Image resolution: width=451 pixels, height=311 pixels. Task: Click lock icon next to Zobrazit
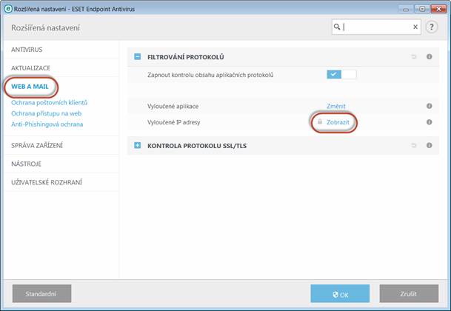pyautogui.click(x=320, y=121)
